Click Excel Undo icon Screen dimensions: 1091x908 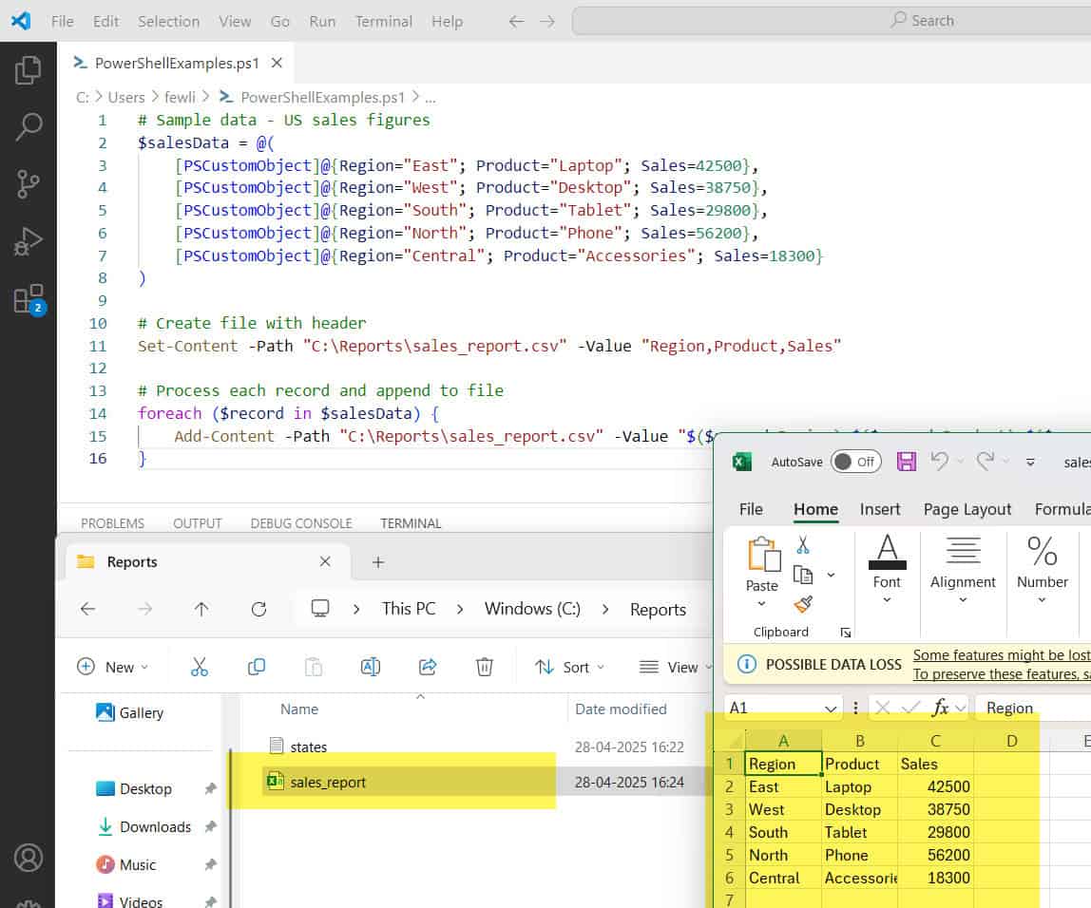939,461
